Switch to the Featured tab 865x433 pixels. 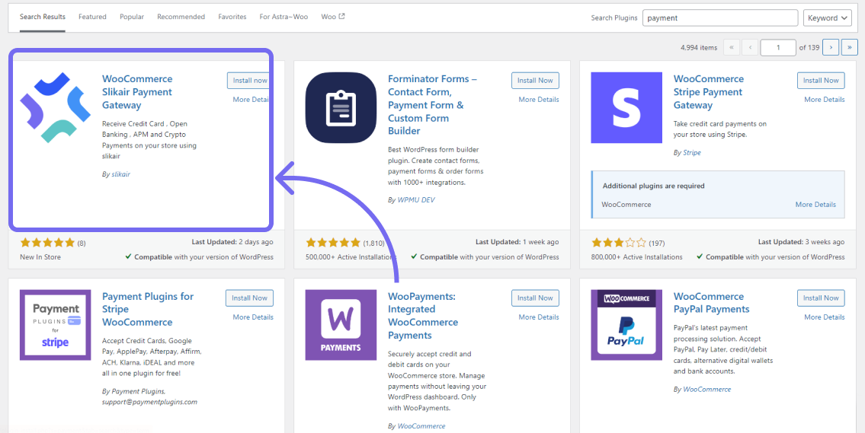(x=92, y=17)
